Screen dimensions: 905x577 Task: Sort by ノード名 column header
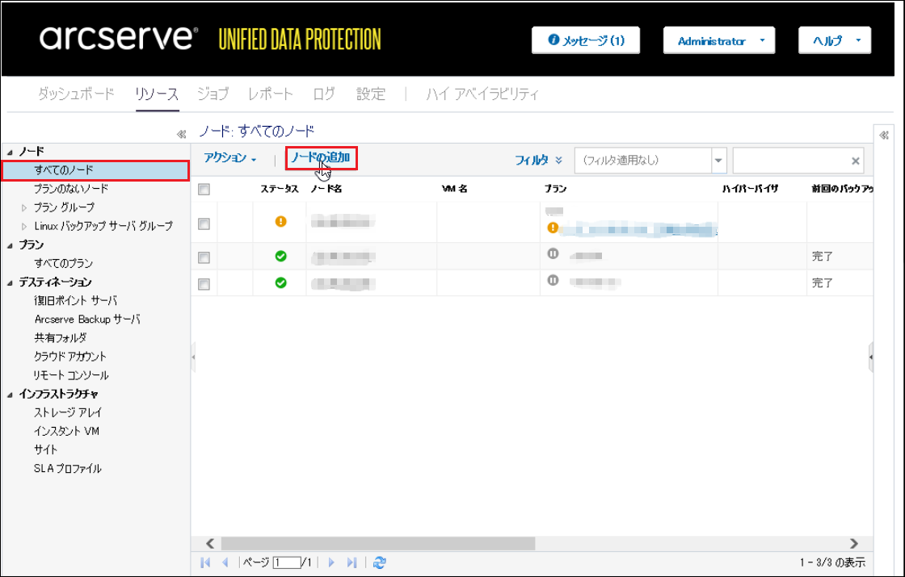[x=326, y=189]
